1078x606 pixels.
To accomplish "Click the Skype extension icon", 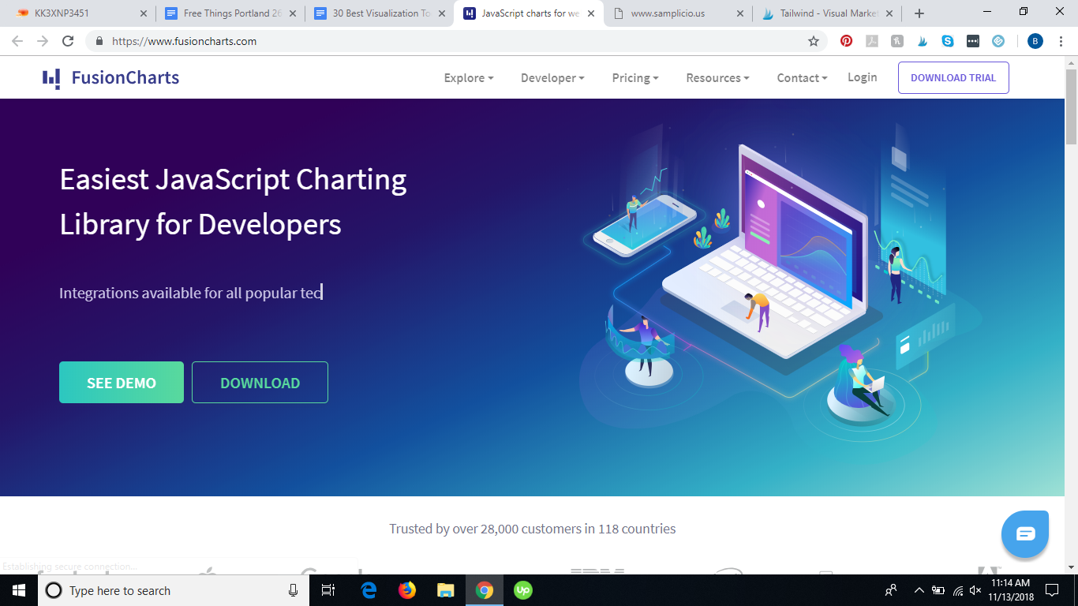I will [x=948, y=41].
